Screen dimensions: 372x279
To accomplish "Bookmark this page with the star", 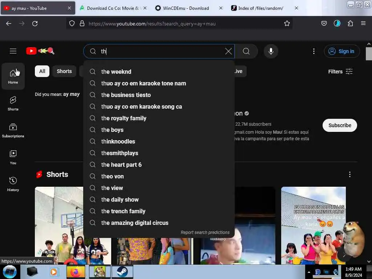I will pos(287,23).
